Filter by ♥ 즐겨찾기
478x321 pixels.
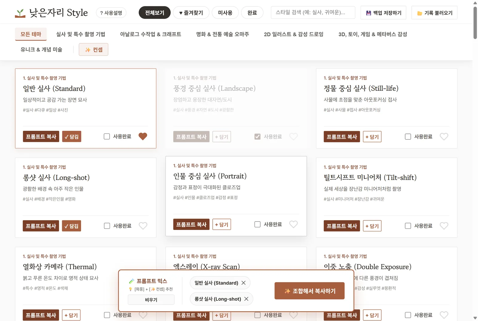[191, 13]
